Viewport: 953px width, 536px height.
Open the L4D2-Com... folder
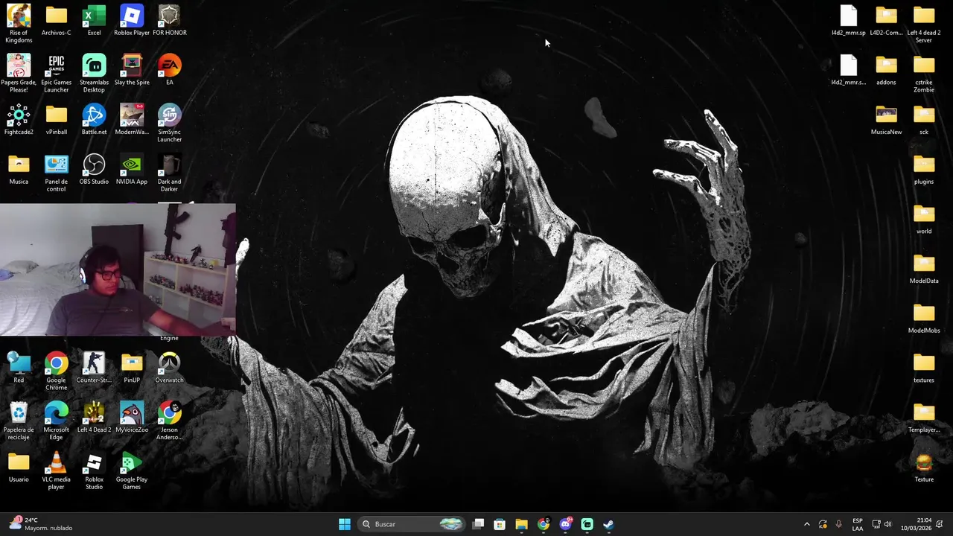(x=886, y=20)
